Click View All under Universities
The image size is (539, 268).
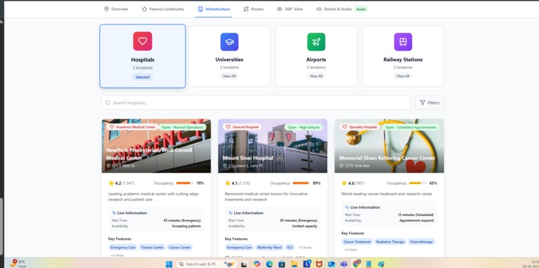click(229, 76)
